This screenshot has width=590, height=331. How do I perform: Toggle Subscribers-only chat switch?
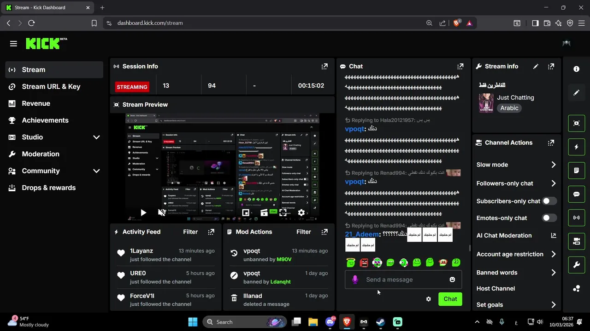pos(549,201)
